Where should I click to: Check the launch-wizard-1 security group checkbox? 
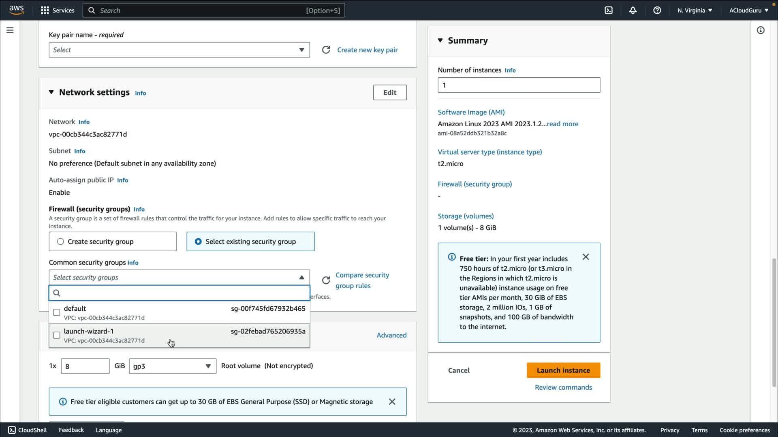pos(57,335)
